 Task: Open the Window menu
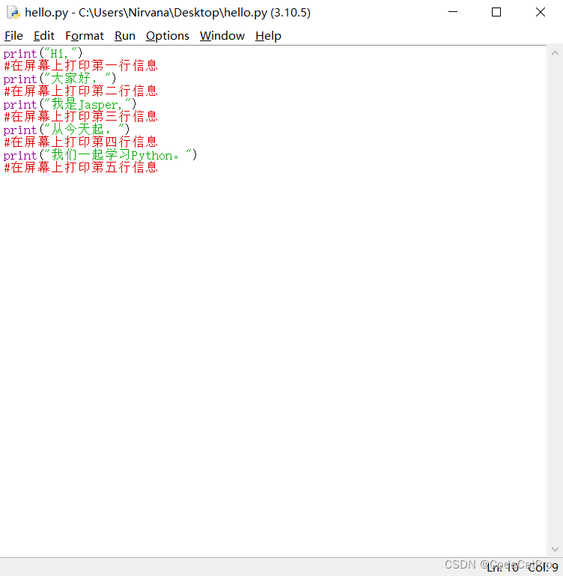222,36
